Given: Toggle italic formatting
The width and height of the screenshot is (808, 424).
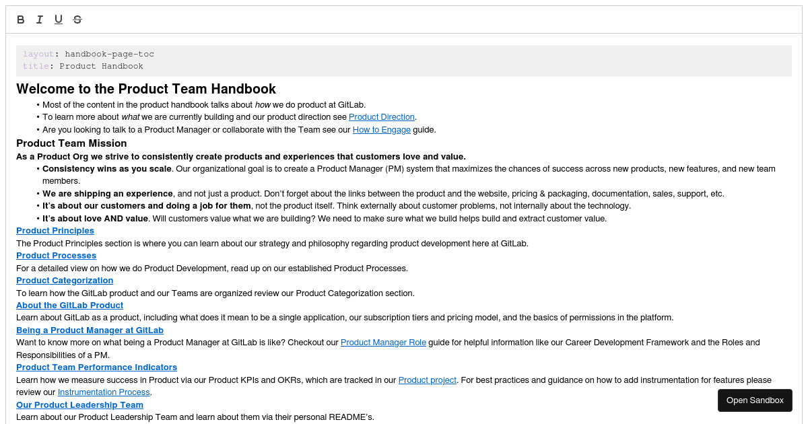Looking at the screenshot, I should (39, 19).
